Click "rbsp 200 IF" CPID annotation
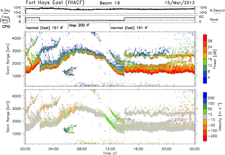The image size is (225, 155). click(79, 25)
